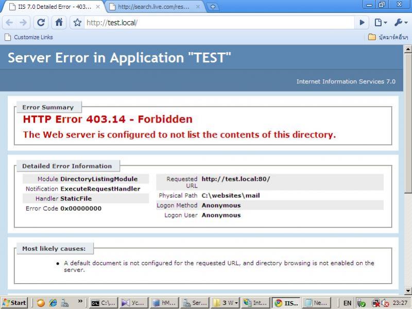
Task: Click the StaticFile handler value
Action: point(76,199)
